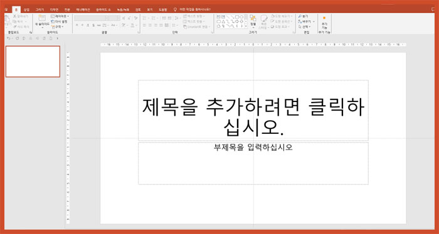
Task: Open drawing group dialog launcher
Action: [x=294, y=32]
